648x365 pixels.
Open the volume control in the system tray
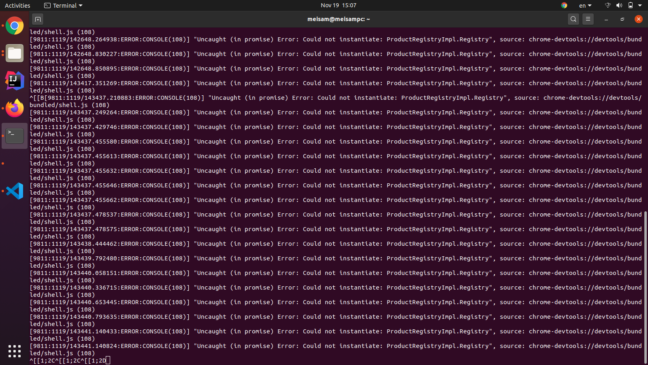tap(619, 5)
